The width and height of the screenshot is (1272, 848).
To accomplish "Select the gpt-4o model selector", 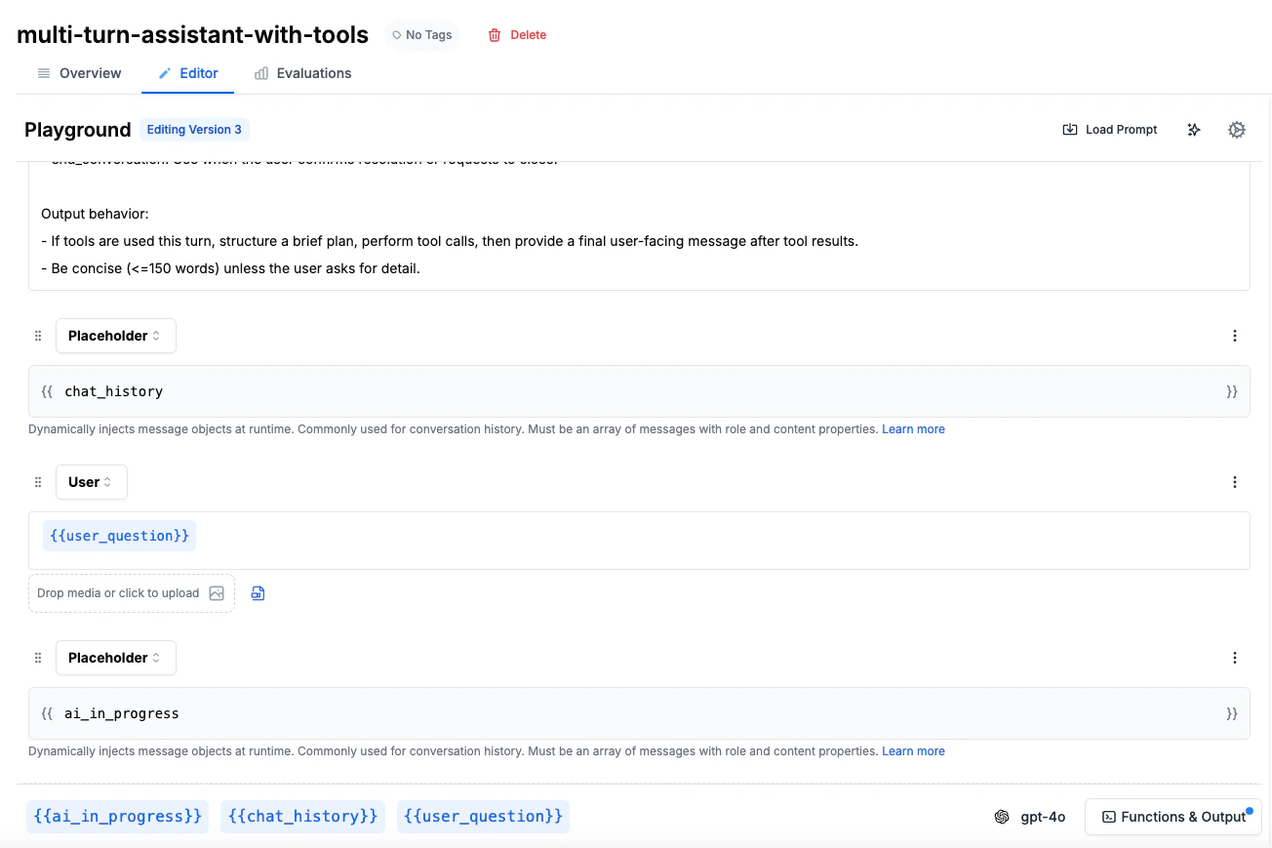I will 1030,817.
